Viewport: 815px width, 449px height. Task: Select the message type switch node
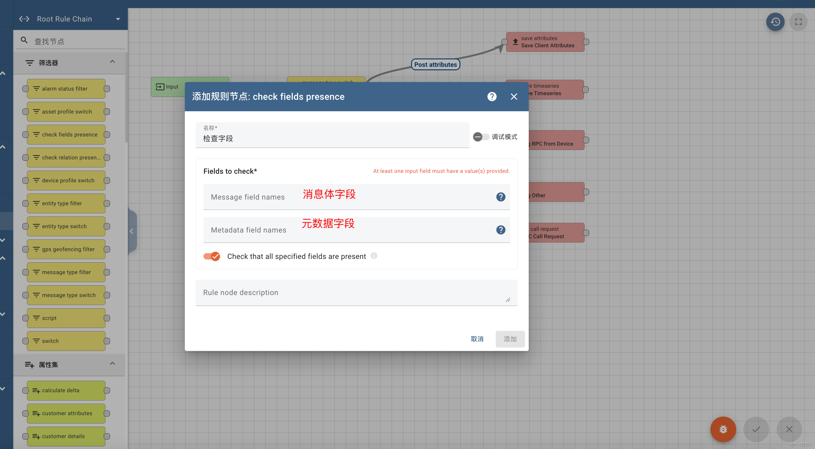pos(66,295)
